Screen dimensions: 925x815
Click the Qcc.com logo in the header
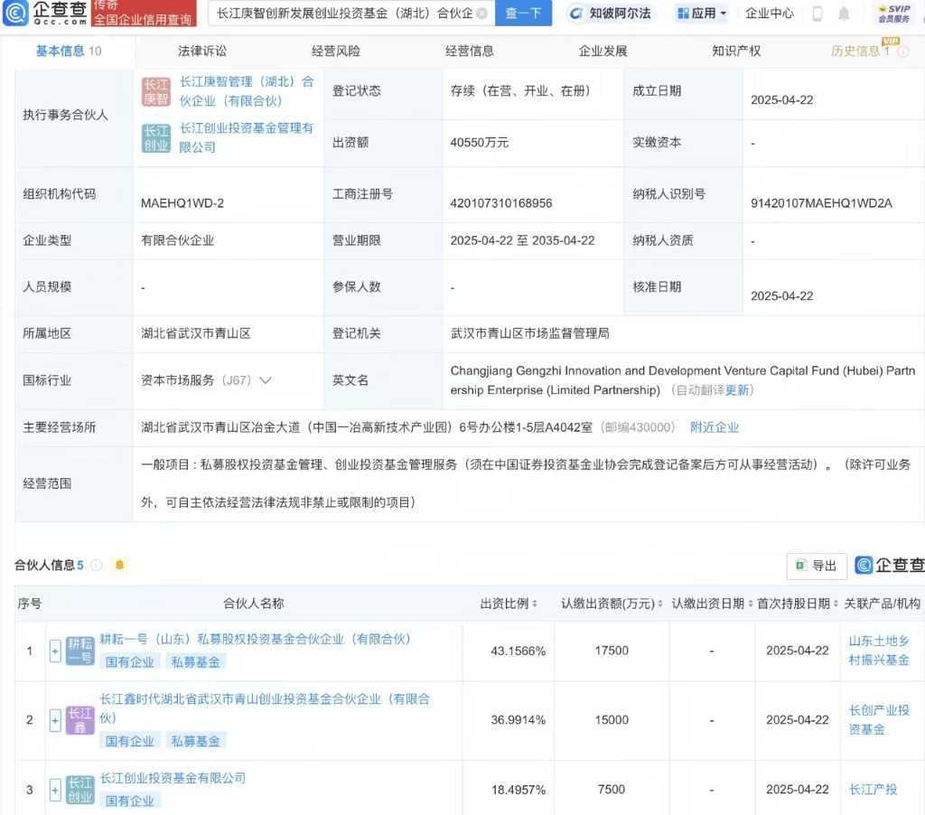(x=45, y=14)
